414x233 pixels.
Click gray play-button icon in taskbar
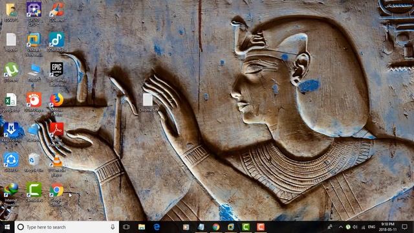(x=186, y=227)
